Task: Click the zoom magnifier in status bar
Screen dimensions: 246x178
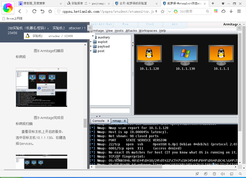Action: point(240,174)
